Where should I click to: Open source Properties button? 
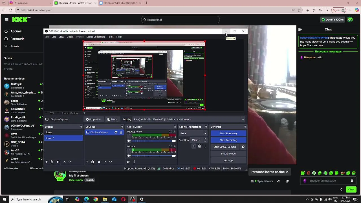pos(94,120)
